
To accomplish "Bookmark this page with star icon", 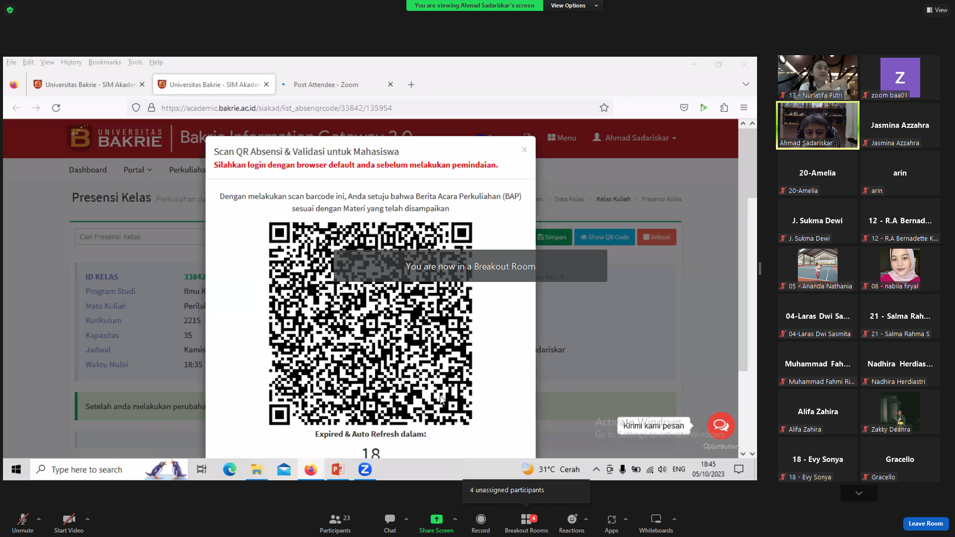I will pyautogui.click(x=604, y=108).
